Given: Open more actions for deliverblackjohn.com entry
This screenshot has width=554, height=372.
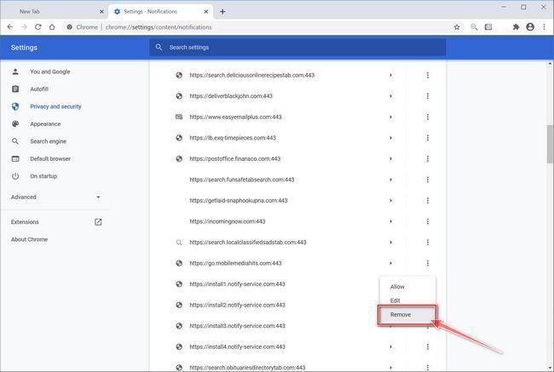Looking at the screenshot, I should (x=428, y=96).
